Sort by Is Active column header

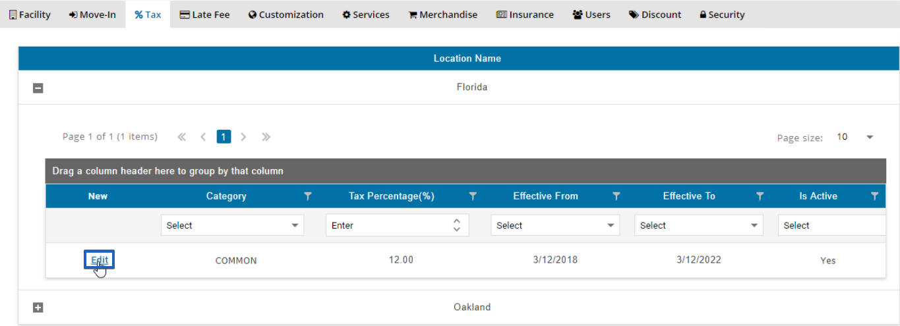tap(818, 196)
